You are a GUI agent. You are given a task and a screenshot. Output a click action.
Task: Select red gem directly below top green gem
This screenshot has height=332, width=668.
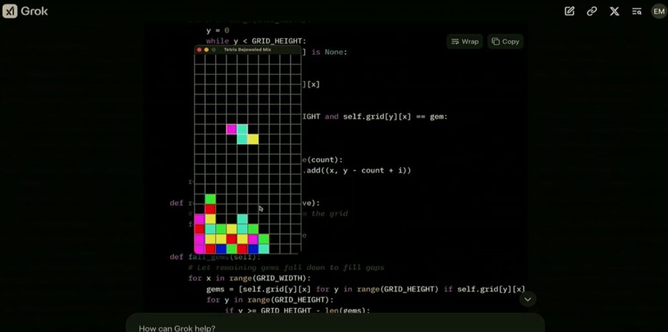point(210,209)
